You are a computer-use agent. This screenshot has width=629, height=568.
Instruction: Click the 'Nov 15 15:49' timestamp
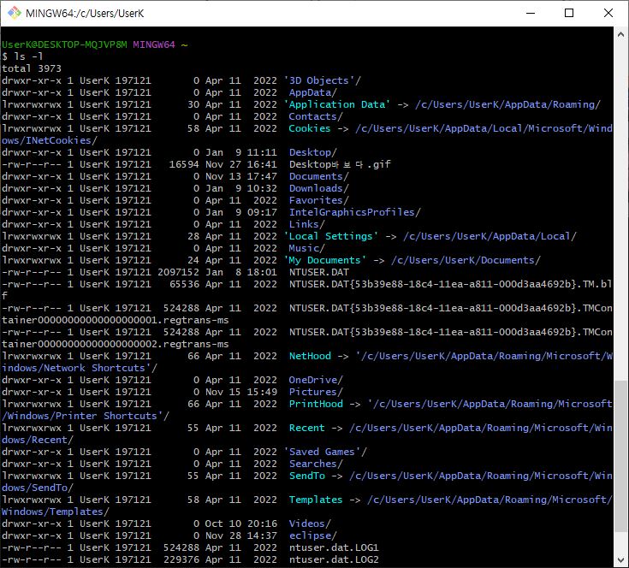(240, 392)
